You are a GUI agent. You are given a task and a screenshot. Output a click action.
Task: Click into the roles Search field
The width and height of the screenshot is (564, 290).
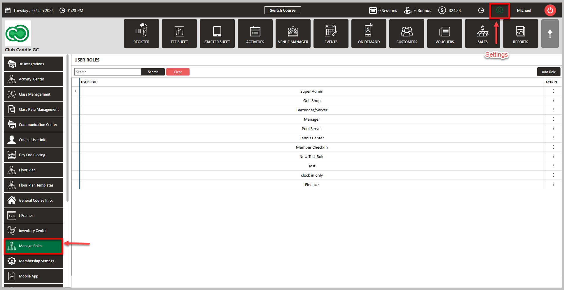coord(108,72)
